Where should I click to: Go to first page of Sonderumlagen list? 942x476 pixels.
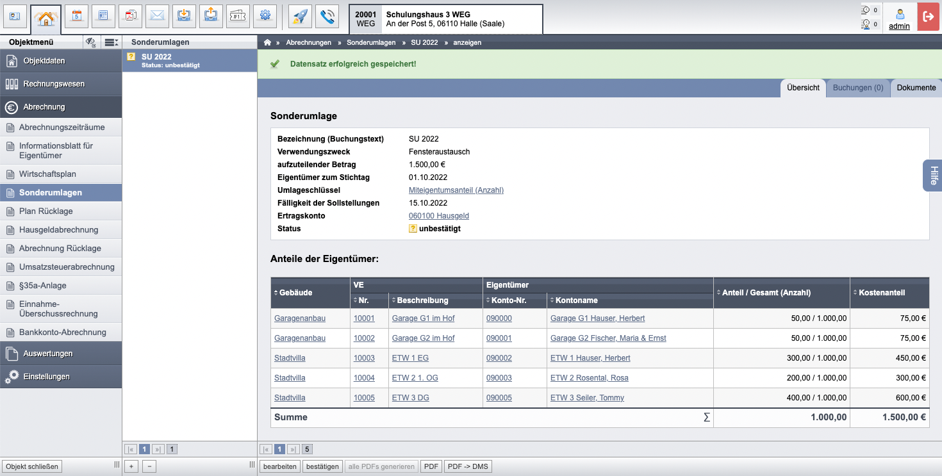click(130, 449)
